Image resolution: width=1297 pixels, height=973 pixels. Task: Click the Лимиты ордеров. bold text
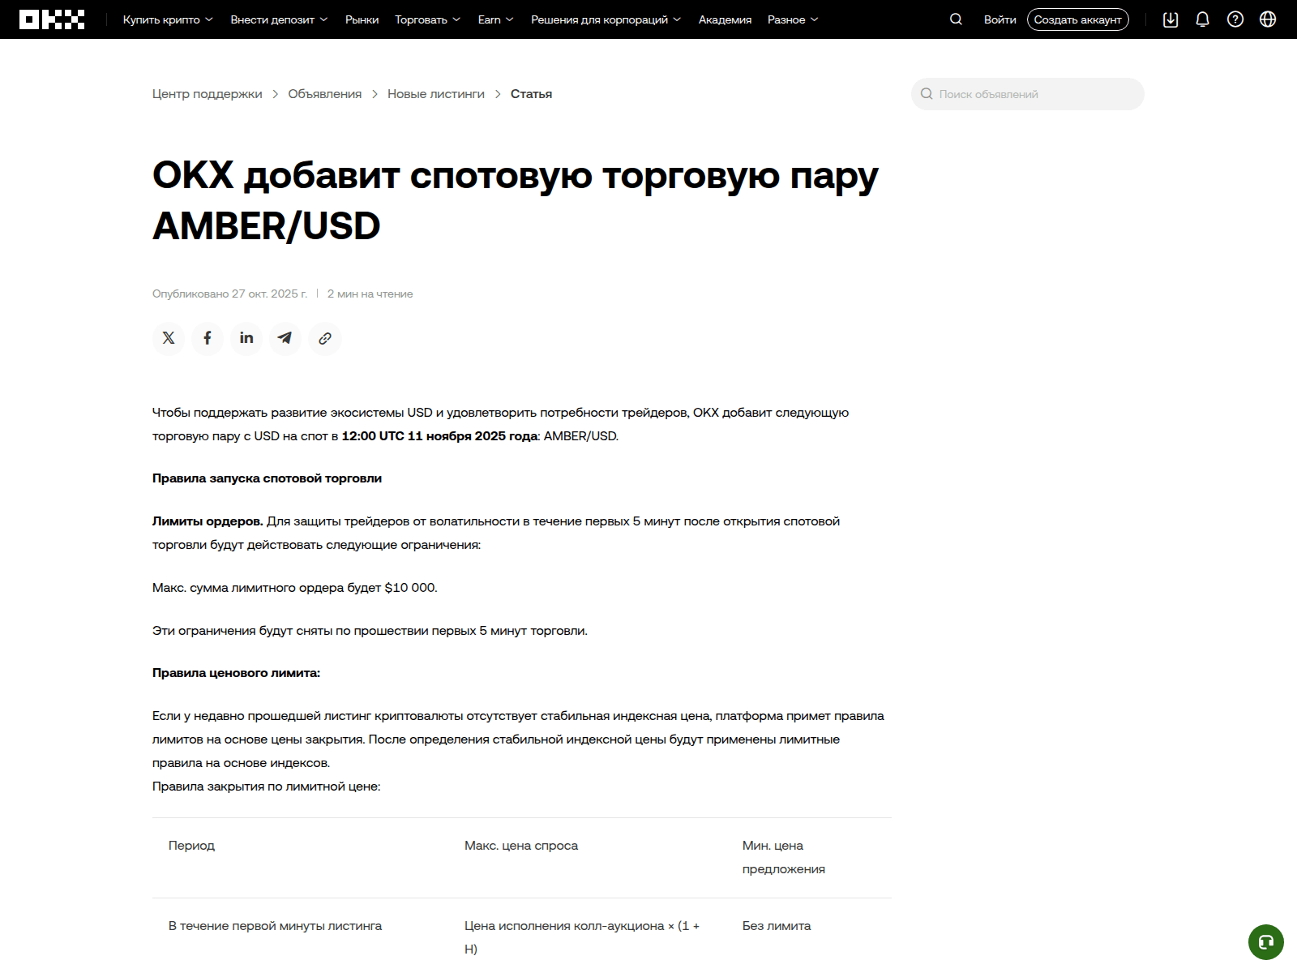click(208, 521)
